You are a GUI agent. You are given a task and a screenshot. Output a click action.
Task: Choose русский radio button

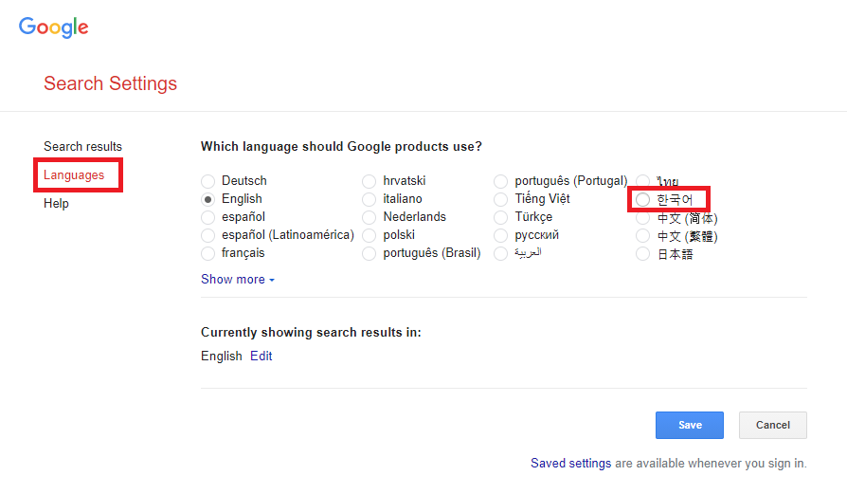501,236
